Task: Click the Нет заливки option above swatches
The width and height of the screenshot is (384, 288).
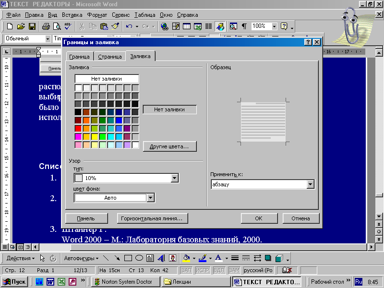Action: [x=107, y=79]
